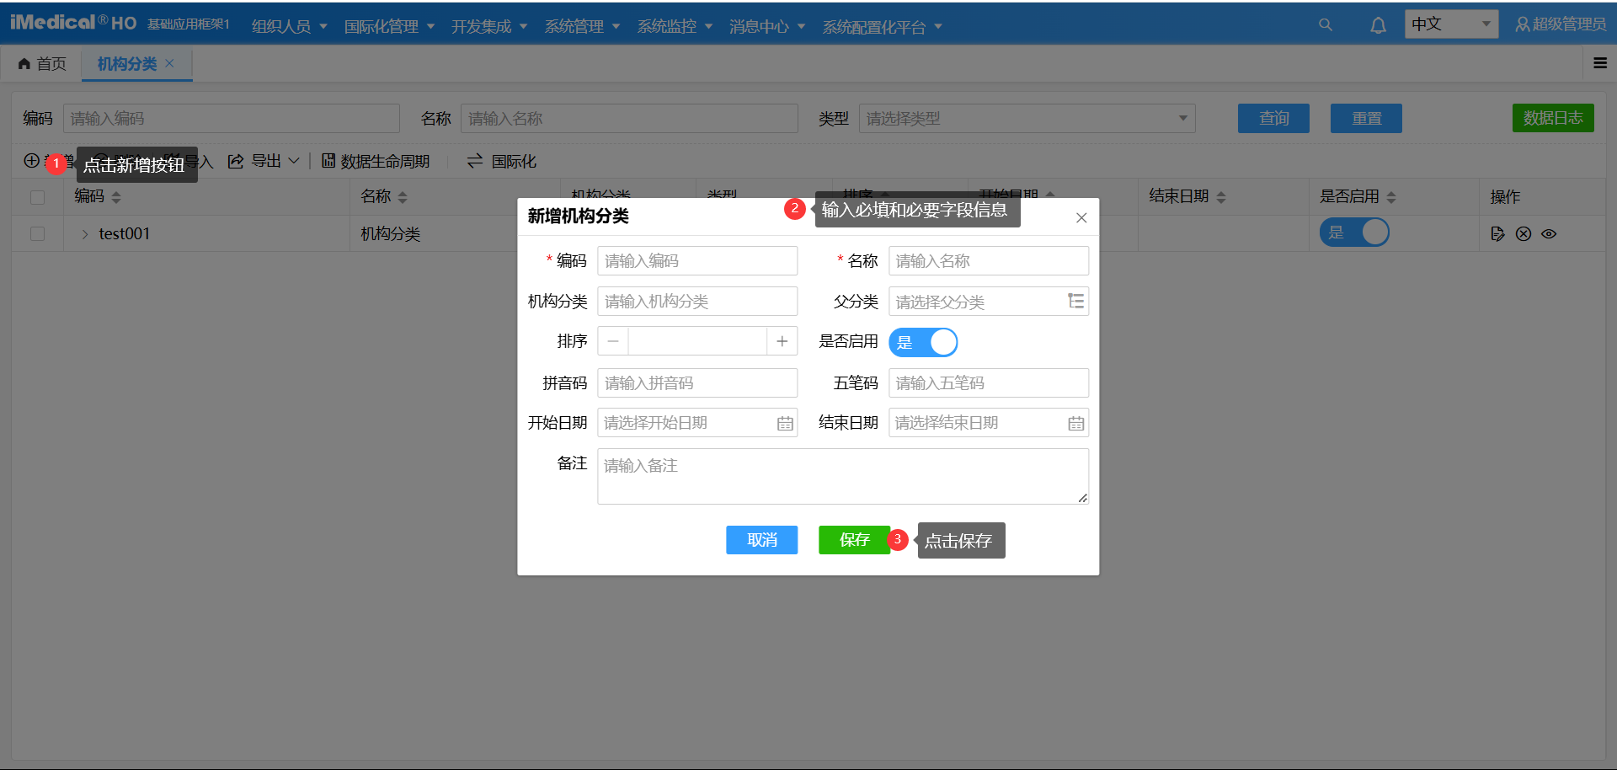Screen dimensions: 1617x770
Task: Delete test001 using the circle-X icon
Action: point(1524,233)
